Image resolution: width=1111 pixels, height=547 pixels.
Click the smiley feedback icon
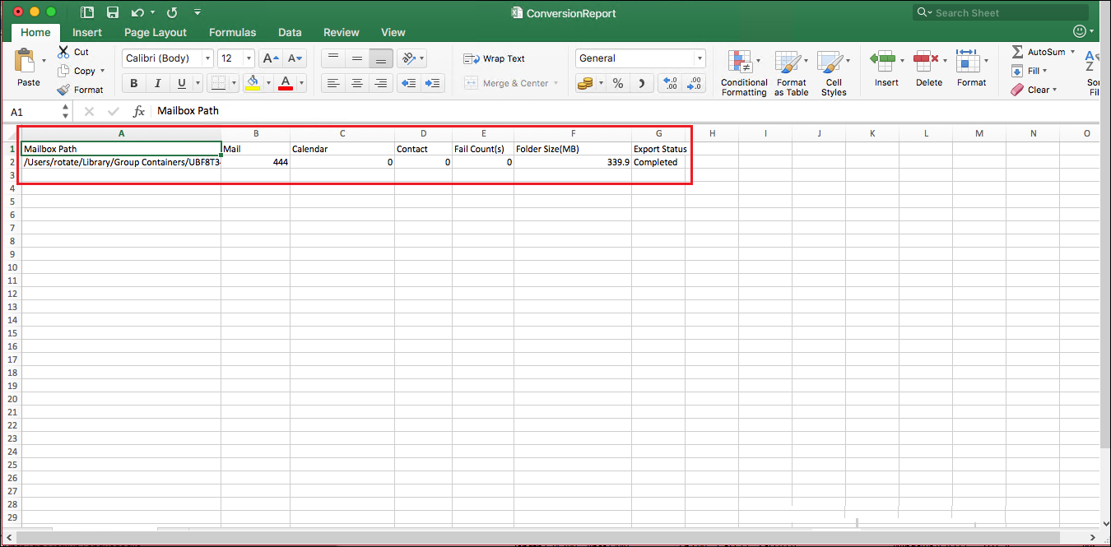pos(1080,31)
